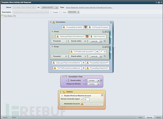Click the Domain Controller Agent text field
This screenshot has height=119, width=163.
click(x=87, y=99)
